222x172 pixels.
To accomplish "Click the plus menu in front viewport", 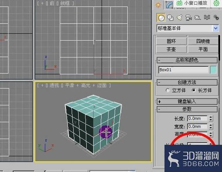I will (x=42, y=3).
